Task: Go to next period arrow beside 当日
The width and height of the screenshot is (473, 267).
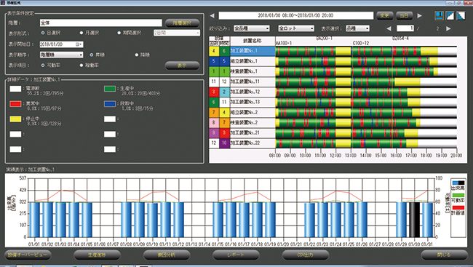Action: pos(420,15)
